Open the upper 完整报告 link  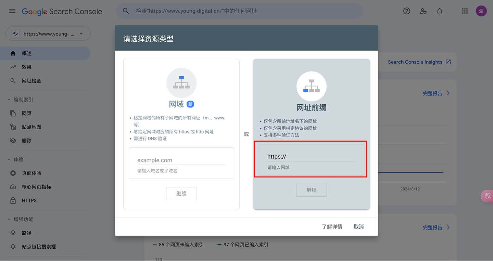[x=437, y=93]
